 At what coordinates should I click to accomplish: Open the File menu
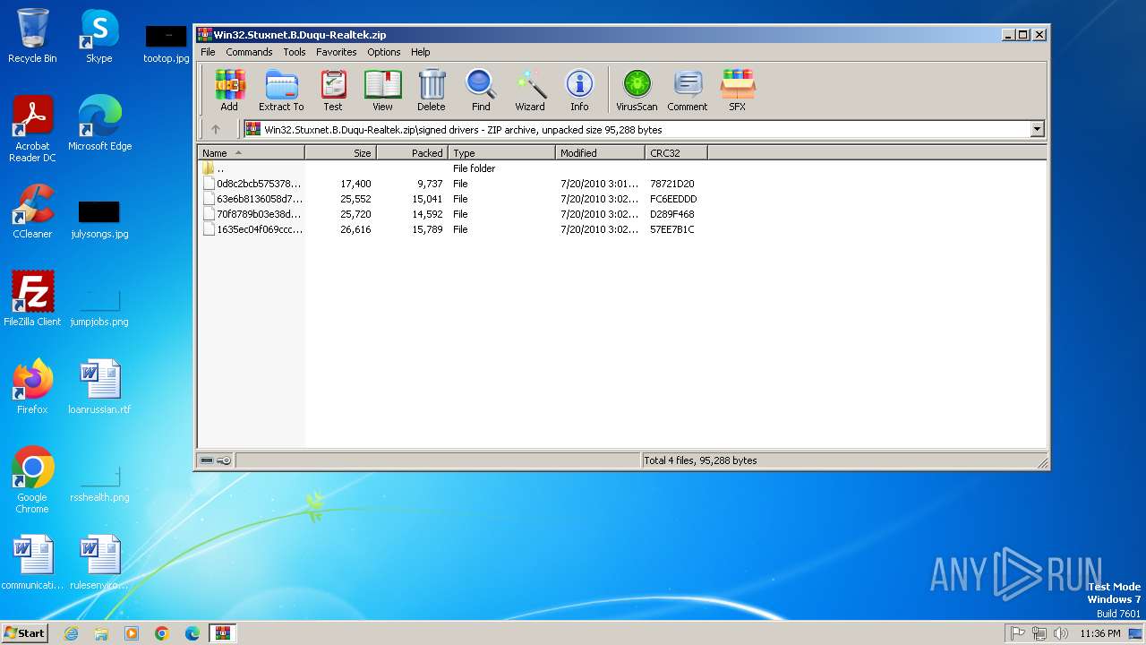click(208, 52)
